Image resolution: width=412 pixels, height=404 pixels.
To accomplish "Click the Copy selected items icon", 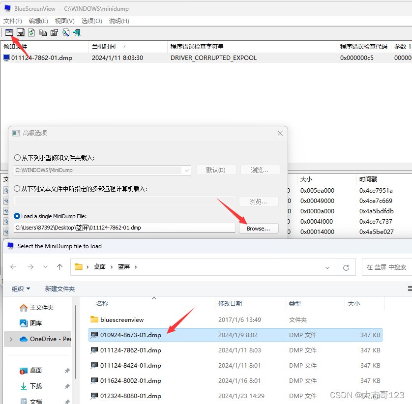I will [x=43, y=32].
